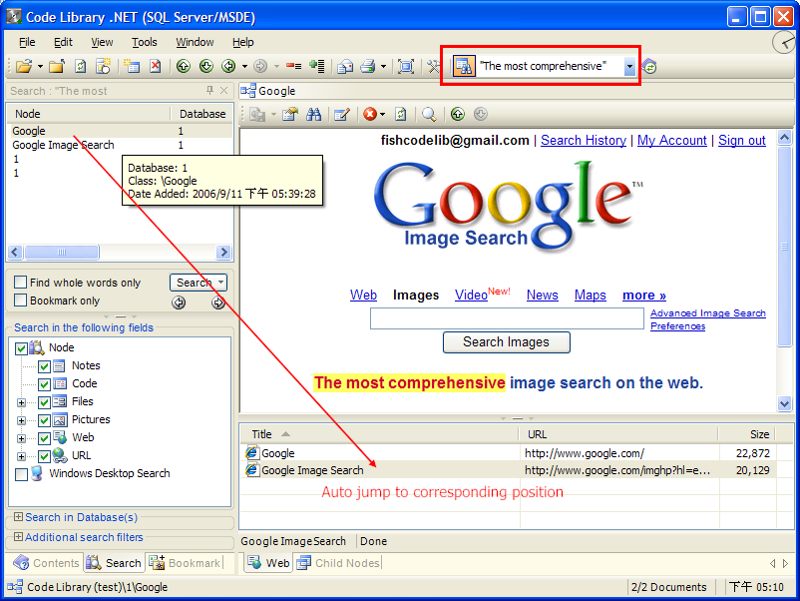Expand the Search in Database(s) section
This screenshot has width=800, height=601.
click(18, 517)
